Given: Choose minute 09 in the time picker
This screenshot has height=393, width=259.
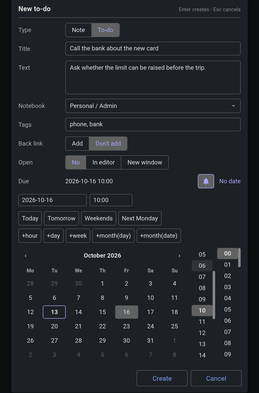Looking at the screenshot, I should [228, 354].
